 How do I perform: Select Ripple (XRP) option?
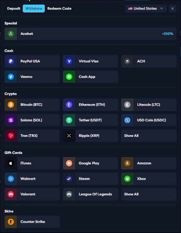(90, 136)
